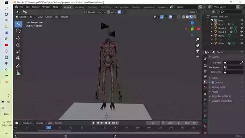Click the Camera eyedropper icon

241,62
